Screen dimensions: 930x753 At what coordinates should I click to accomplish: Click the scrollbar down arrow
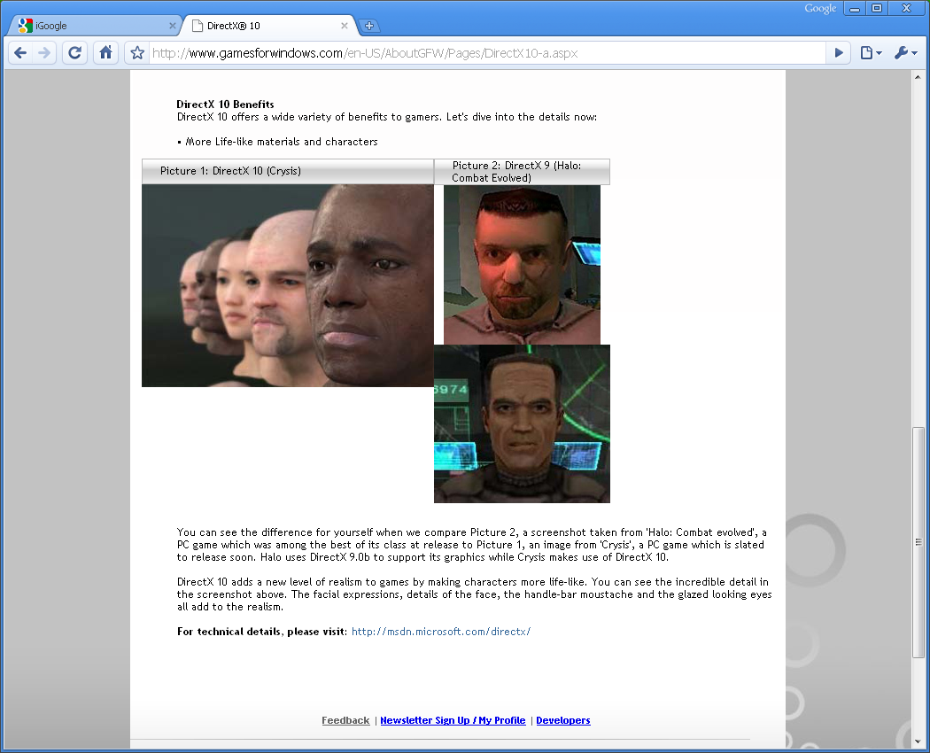coord(918,741)
